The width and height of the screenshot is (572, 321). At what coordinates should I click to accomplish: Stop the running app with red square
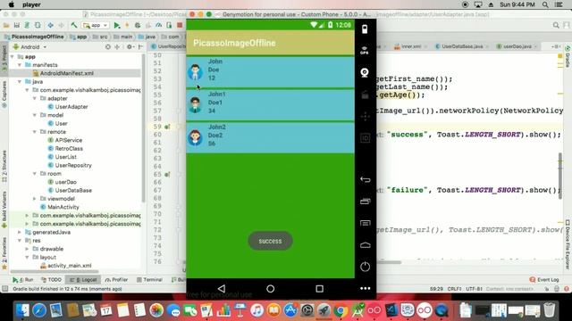[x=180, y=25]
